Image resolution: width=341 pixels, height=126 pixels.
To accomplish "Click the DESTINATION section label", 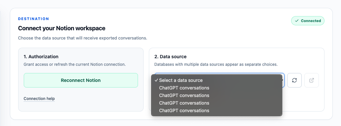I will [33, 19].
